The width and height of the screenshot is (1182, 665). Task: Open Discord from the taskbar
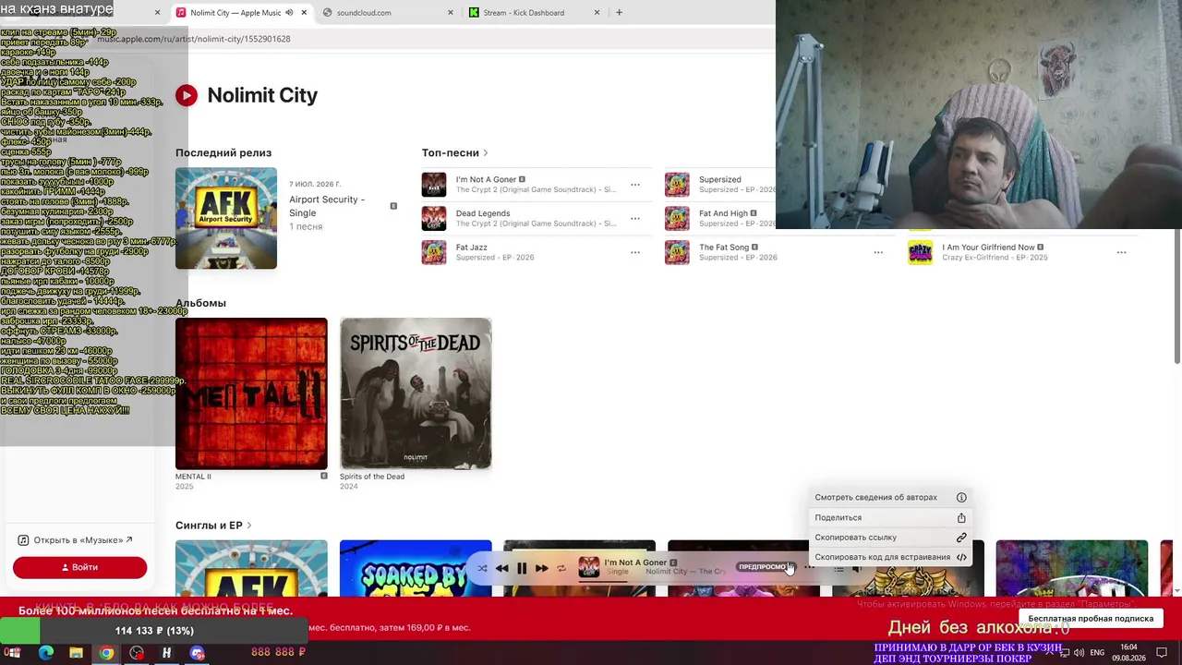(197, 653)
